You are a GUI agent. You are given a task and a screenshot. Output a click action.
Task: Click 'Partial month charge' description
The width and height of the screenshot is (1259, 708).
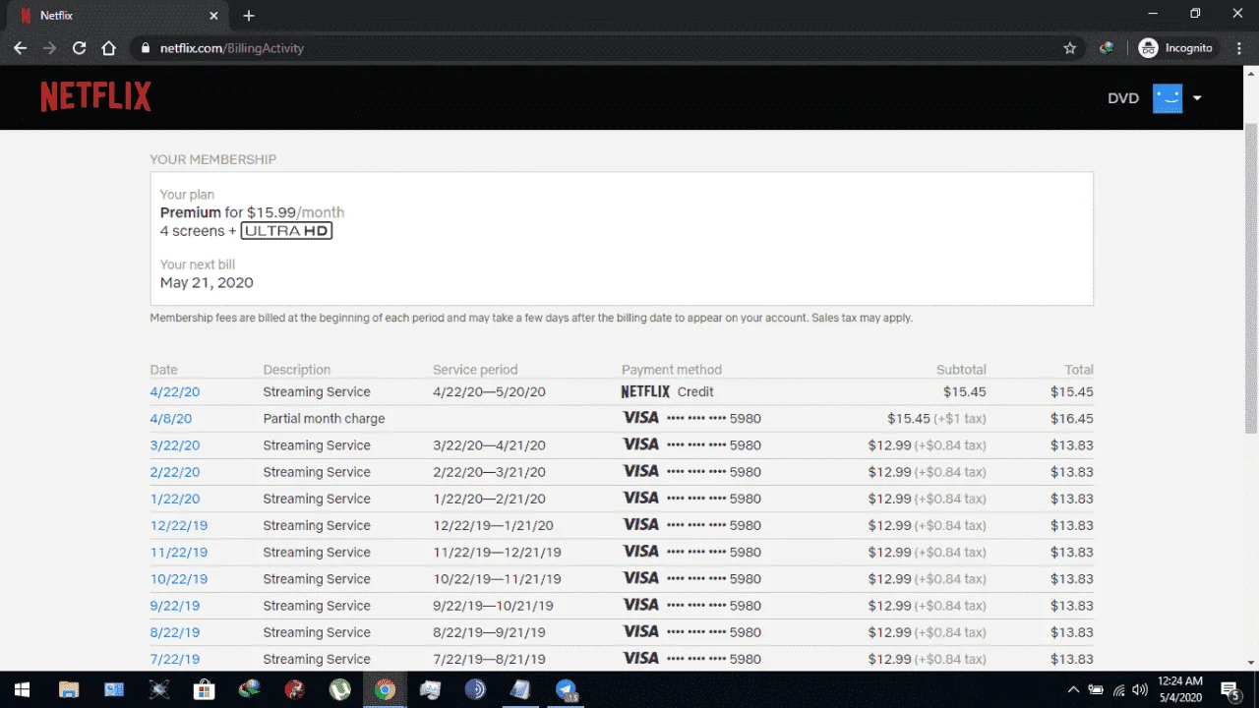coord(324,418)
